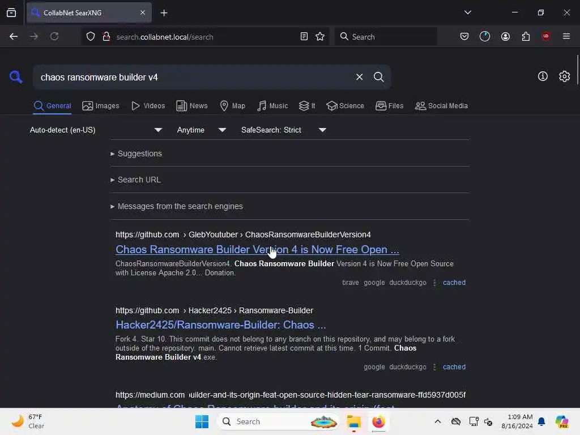This screenshot has height=435, width=580.
Task: Click the medium.com result URL
Action: point(291,395)
